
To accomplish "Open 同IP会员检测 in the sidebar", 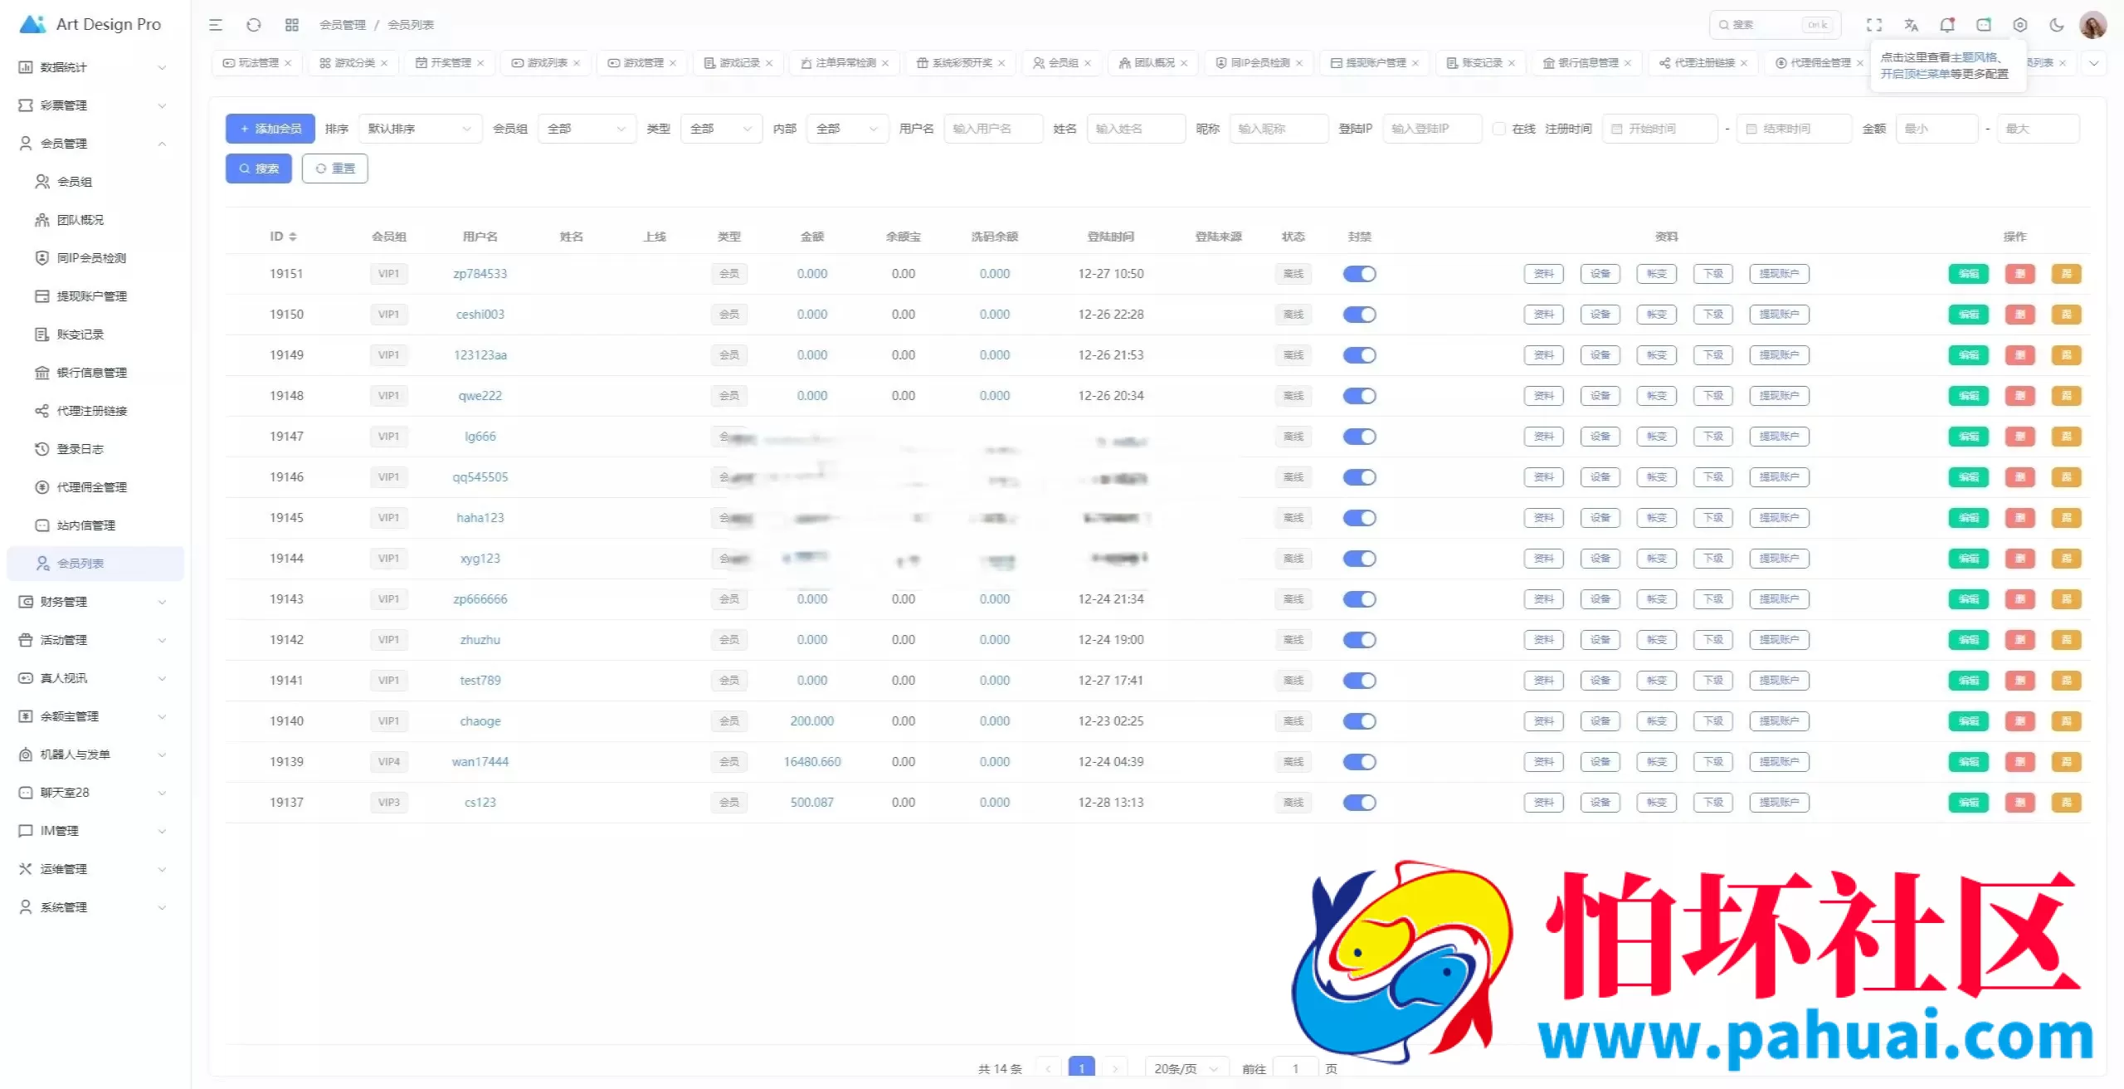I will 95,258.
